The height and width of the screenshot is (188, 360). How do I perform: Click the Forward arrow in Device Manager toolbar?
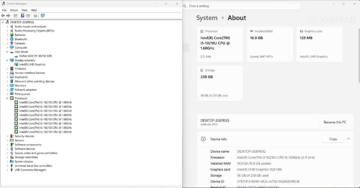click(x=8, y=16)
